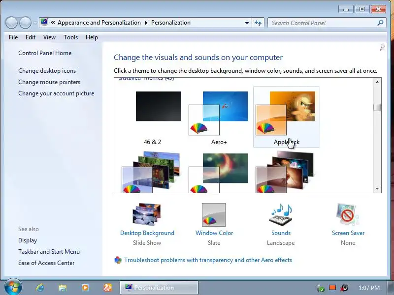Open the recent pages dropdown beside Forward
Image resolution: width=394 pixels, height=295 pixels.
pos(35,23)
